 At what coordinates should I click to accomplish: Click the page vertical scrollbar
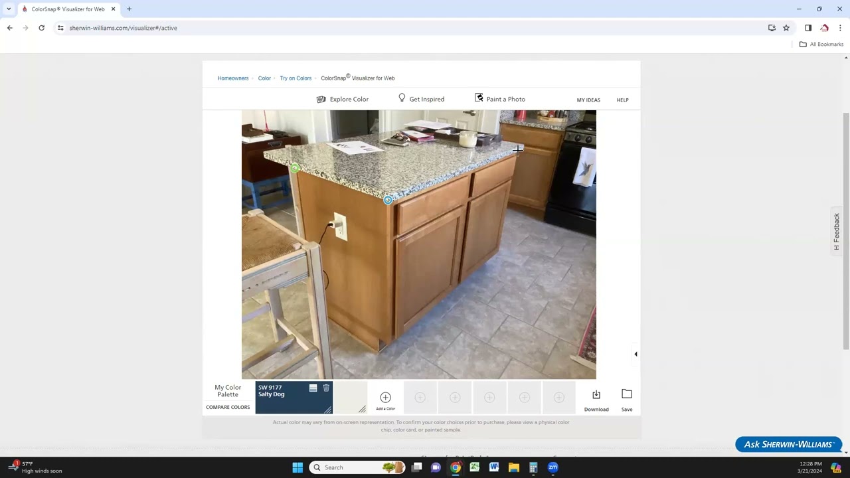845,230
